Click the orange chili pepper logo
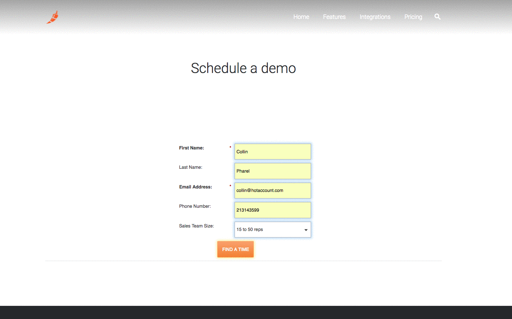The width and height of the screenshot is (512, 319). click(x=53, y=17)
